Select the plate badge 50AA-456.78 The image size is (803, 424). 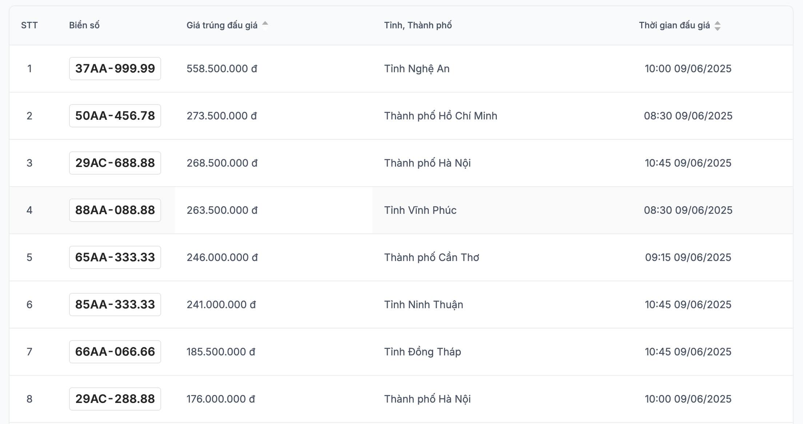coord(115,116)
